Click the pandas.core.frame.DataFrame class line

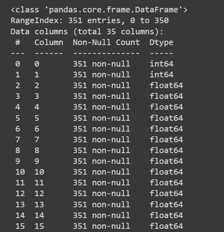coord(99,10)
